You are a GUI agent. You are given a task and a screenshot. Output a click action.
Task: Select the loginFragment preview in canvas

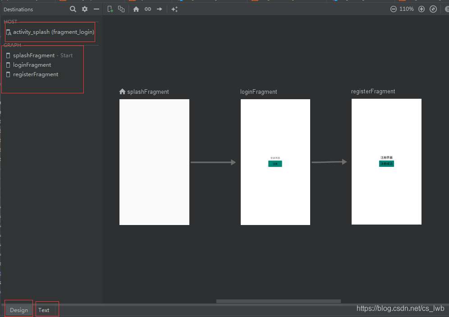pyautogui.click(x=275, y=162)
